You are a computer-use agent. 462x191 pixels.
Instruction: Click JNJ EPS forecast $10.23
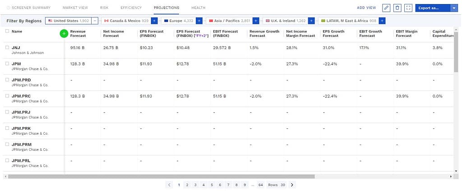147,48
